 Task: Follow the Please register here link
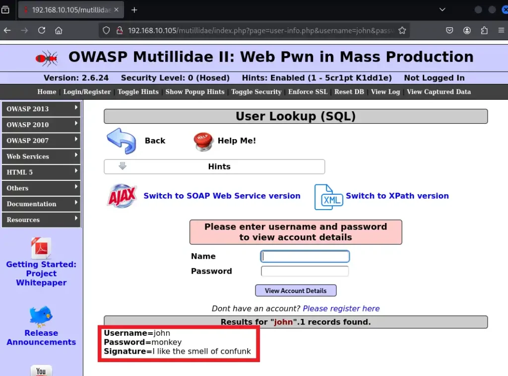[x=341, y=308]
